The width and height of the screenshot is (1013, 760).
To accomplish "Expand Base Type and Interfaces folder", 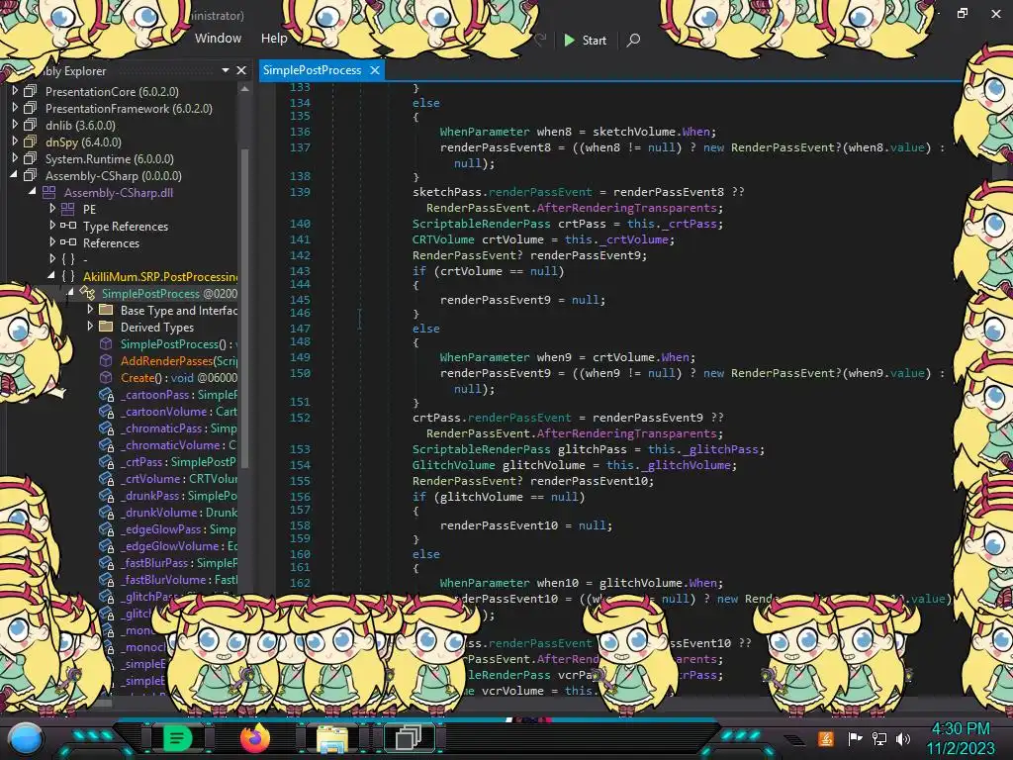I will pyautogui.click(x=90, y=310).
